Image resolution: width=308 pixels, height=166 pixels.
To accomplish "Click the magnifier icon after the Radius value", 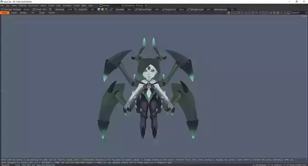I will coord(75,10).
